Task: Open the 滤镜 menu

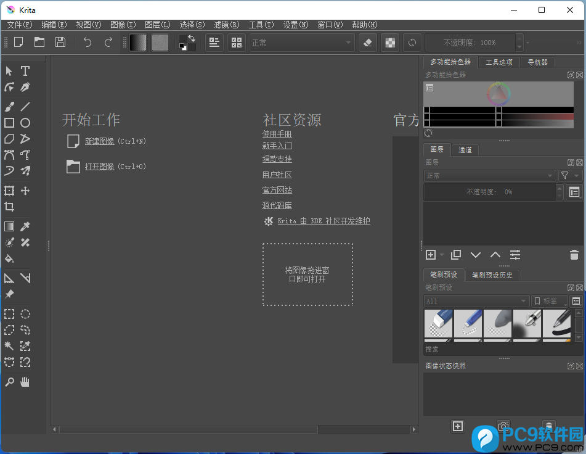Action: click(x=227, y=25)
